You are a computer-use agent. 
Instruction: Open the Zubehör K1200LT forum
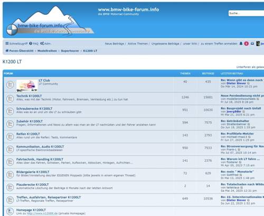pos(30,121)
